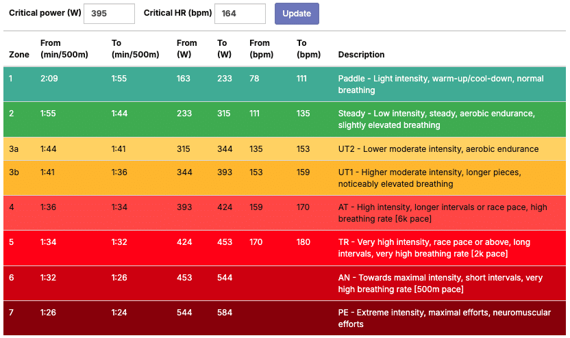
Task: Click the Critical power input field
Action: click(109, 14)
